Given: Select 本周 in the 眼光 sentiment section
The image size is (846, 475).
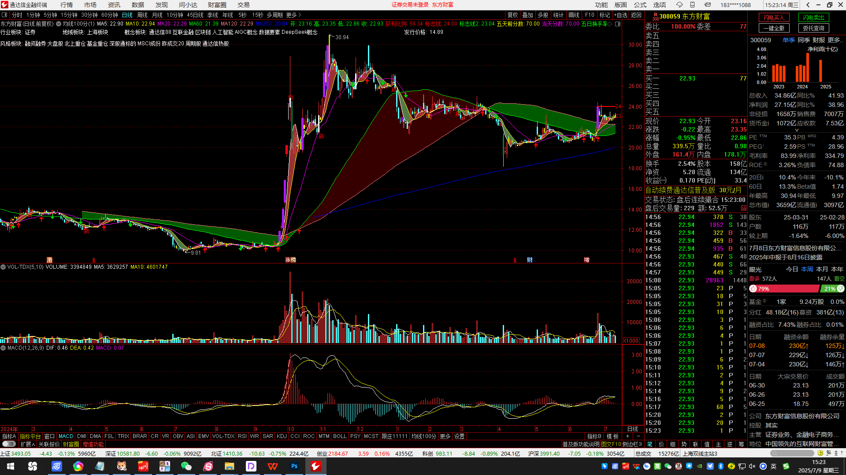Looking at the screenshot, I should [x=807, y=269].
